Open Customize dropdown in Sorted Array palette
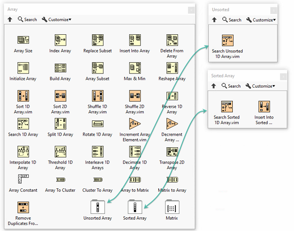The width and height of the screenshot is (294, 231). pos(260,86)
